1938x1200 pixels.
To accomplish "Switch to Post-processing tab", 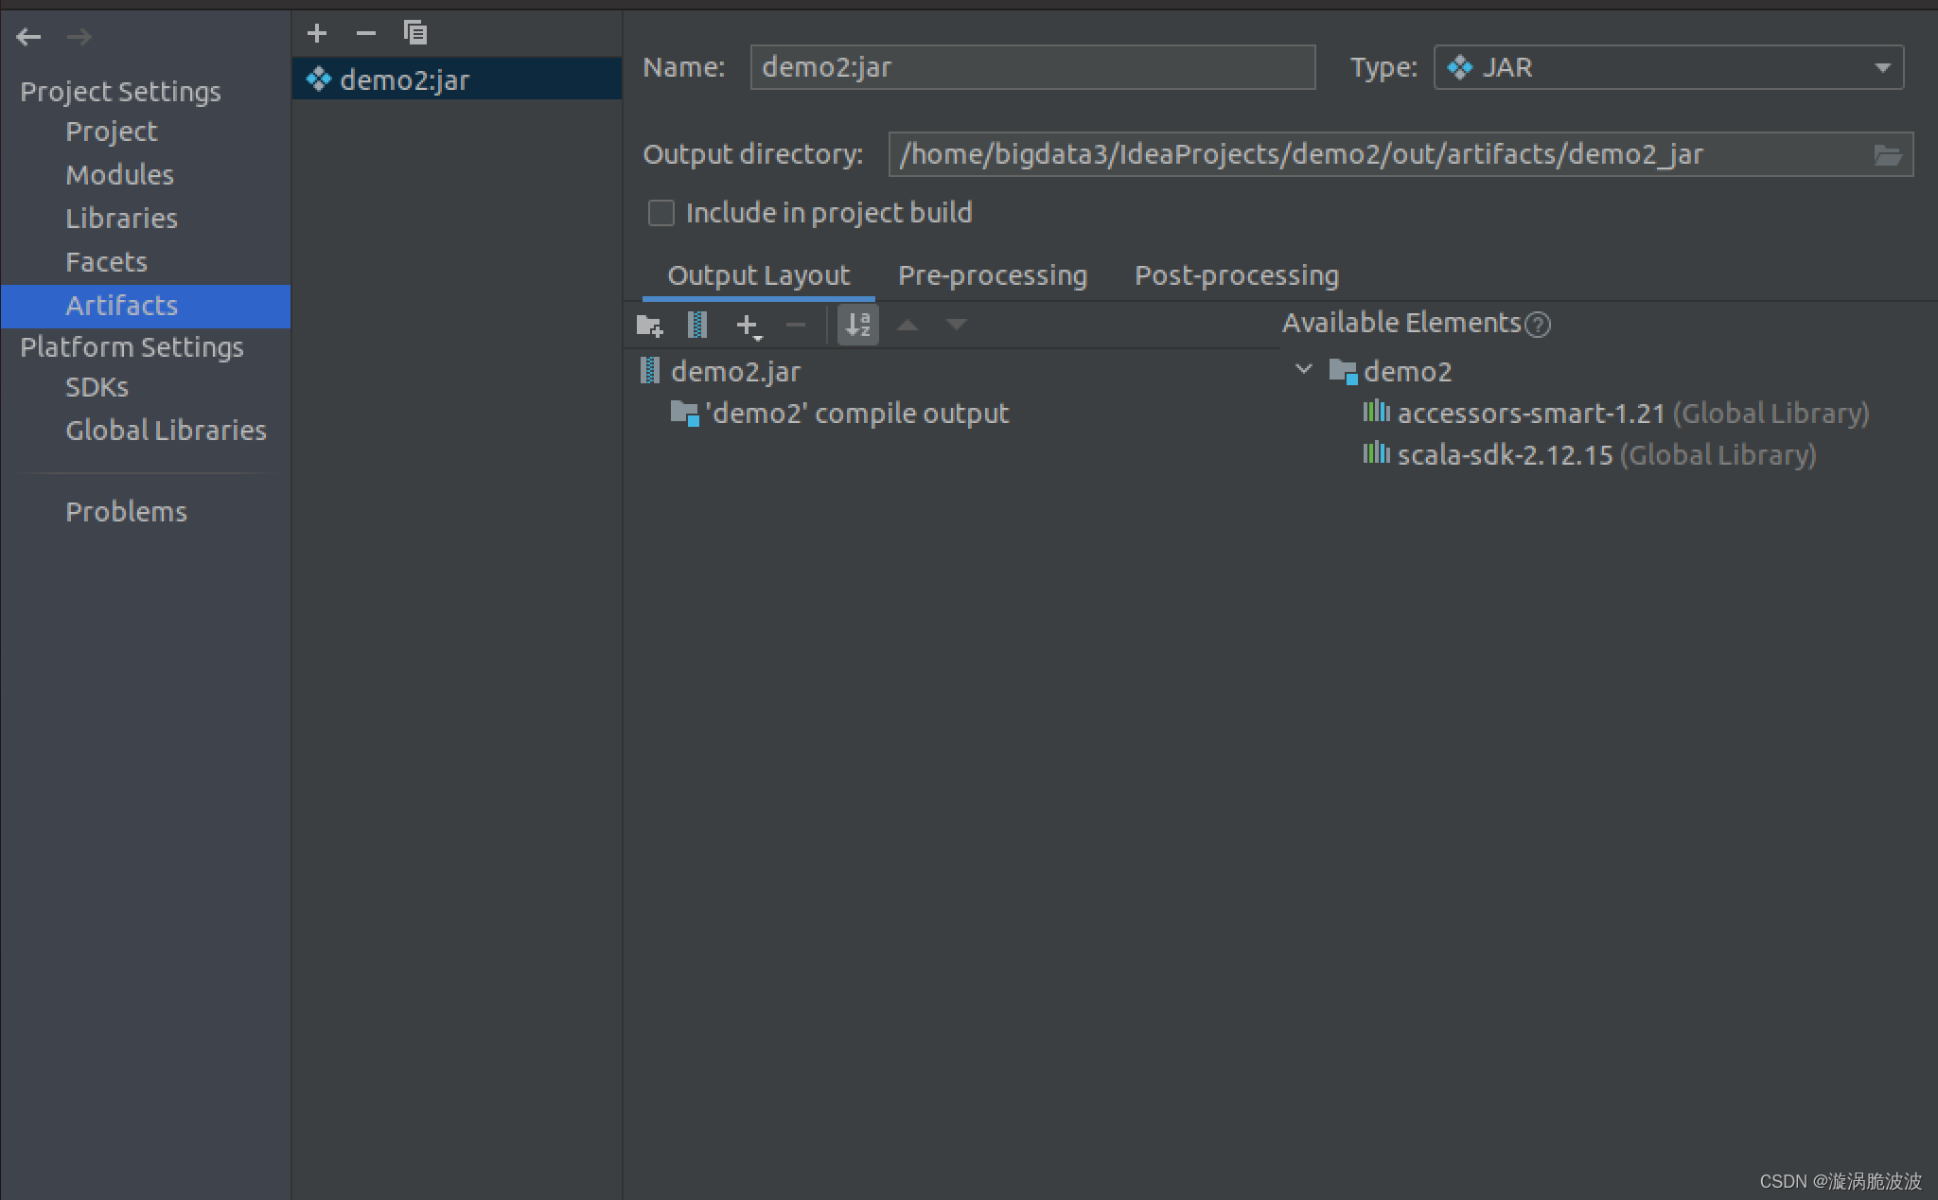I will (1237, 275).
